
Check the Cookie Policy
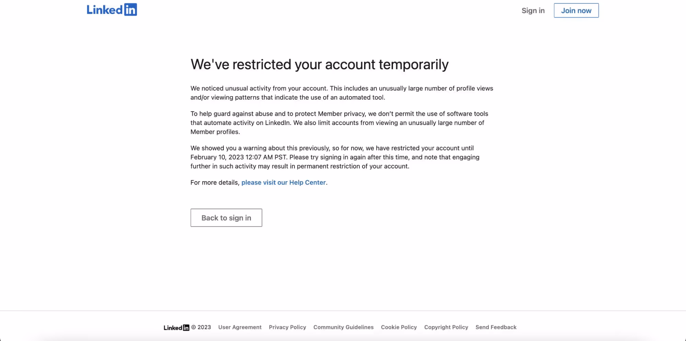pos(398,327)
